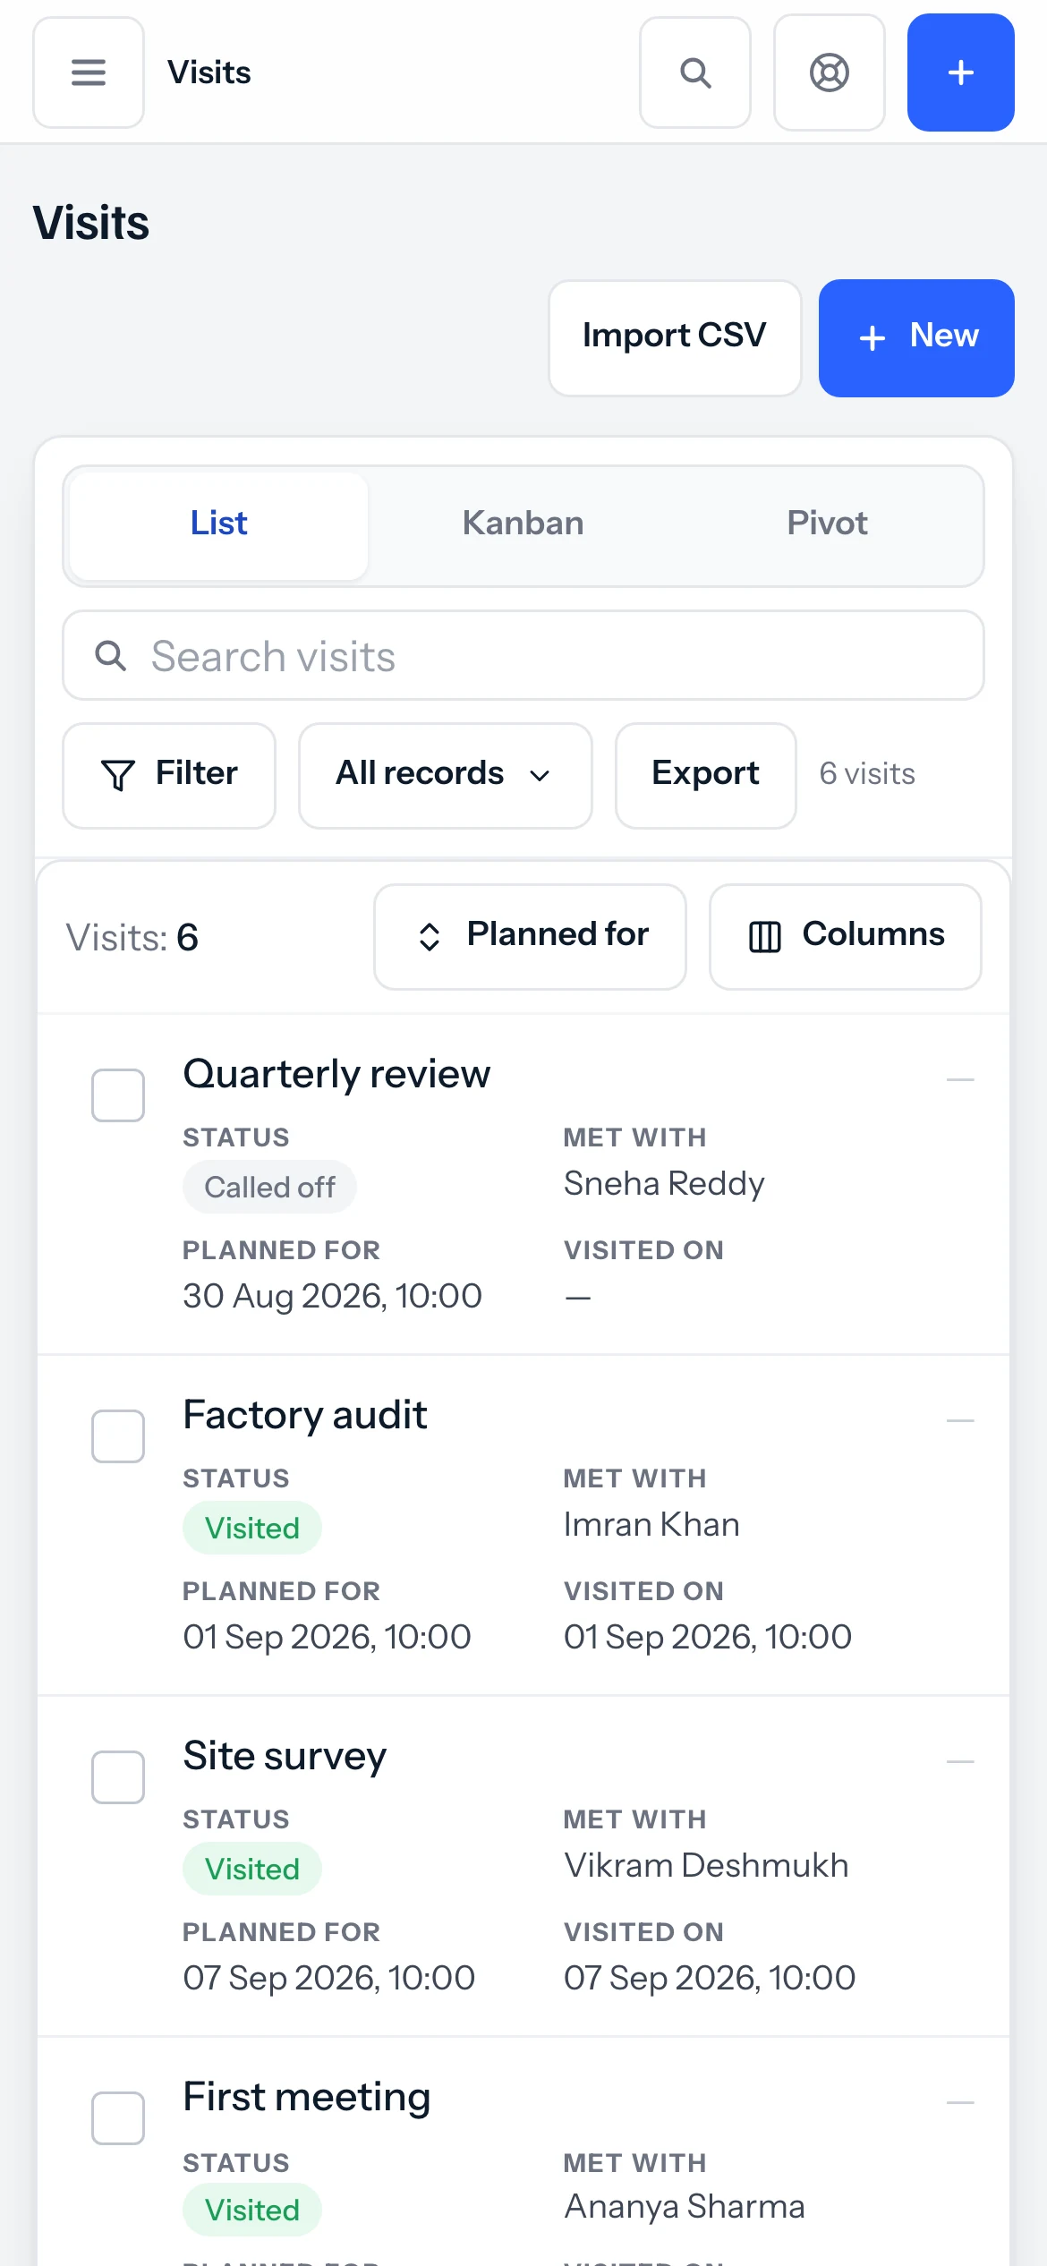The width and height of the screenshot is (1047, 2266).
Task: Click planned date 30 Aug 2026, 10:00
Action: coord(333,1297)
